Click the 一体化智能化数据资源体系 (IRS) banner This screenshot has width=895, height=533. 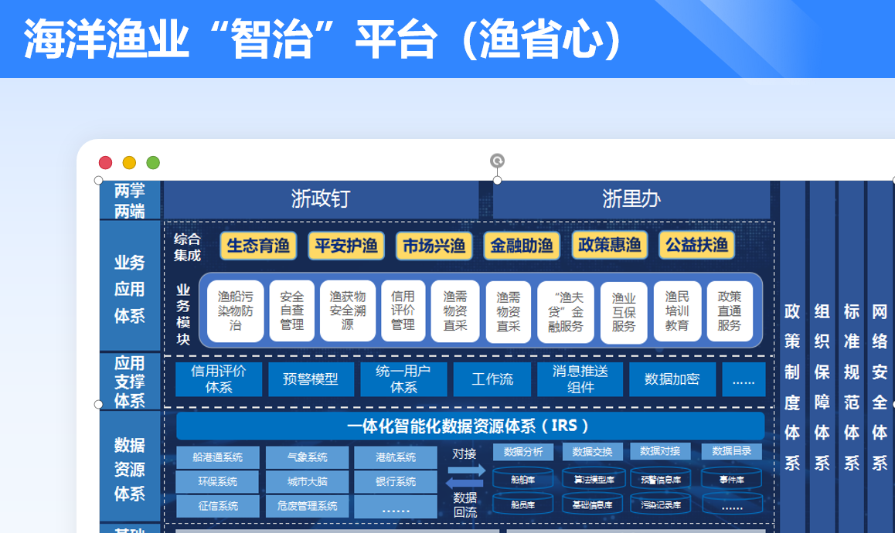[x=471, y=426]
